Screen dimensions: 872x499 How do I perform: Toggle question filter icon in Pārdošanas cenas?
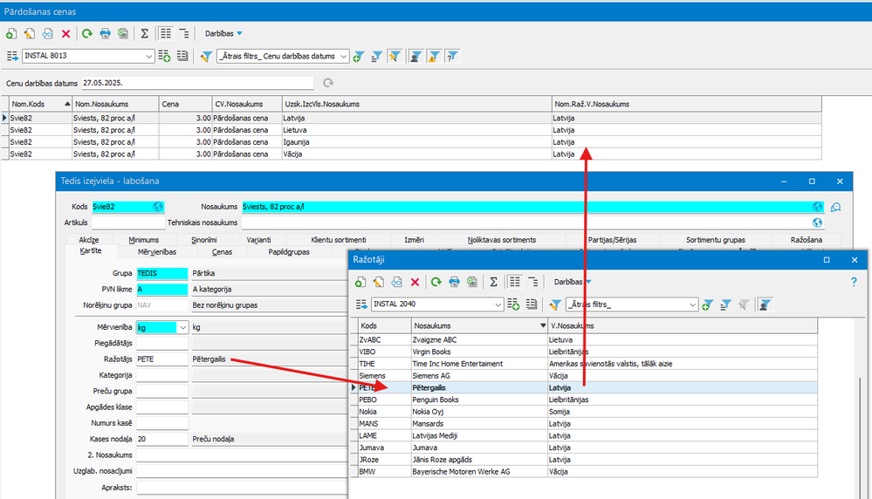452,56
